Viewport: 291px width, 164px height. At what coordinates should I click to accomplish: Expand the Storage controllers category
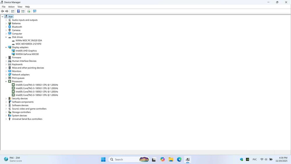tap(6, 112)
